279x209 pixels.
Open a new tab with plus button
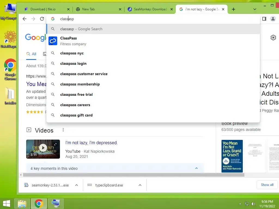coord(233,9)
